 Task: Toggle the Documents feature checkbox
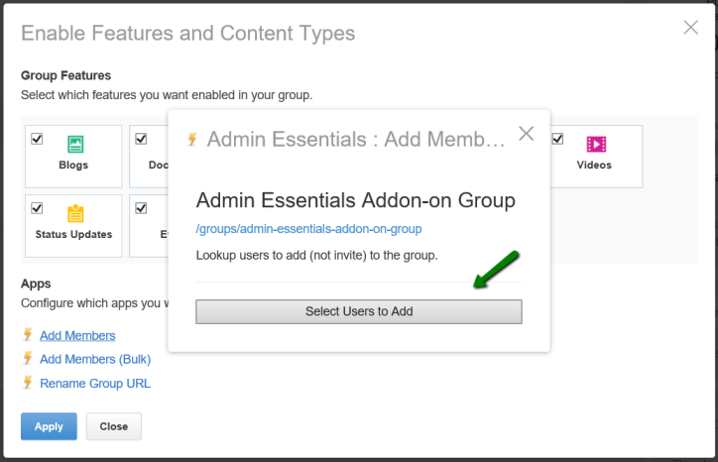tap(141, 139)
